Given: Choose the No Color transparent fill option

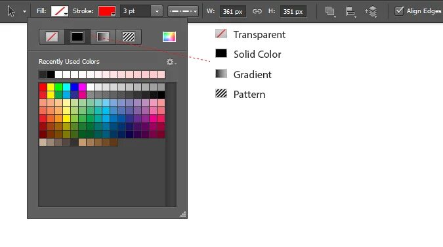Looking at the screenshot, I should (52, 37).
